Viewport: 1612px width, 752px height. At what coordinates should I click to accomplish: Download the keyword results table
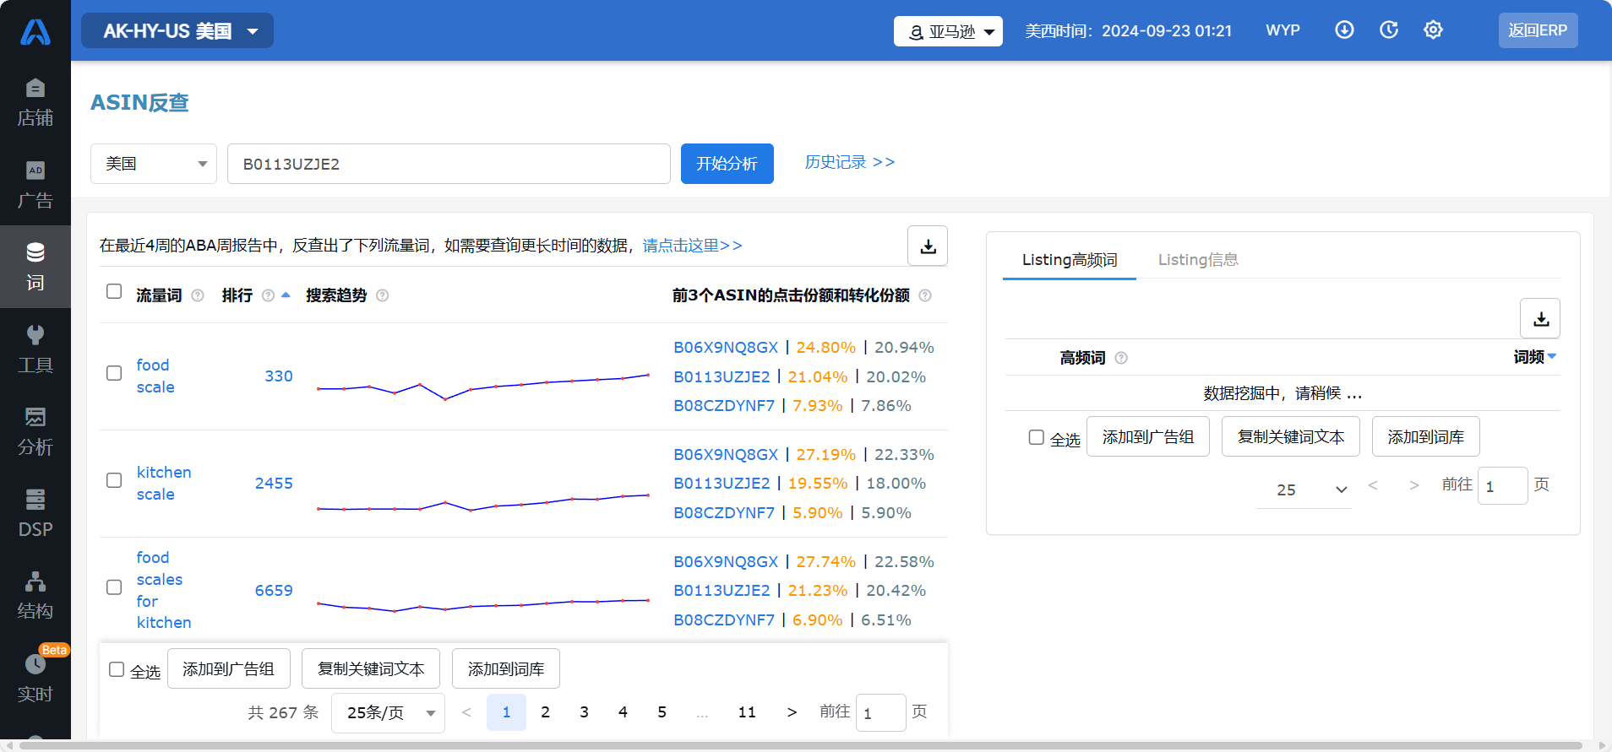tap(928, 246)
